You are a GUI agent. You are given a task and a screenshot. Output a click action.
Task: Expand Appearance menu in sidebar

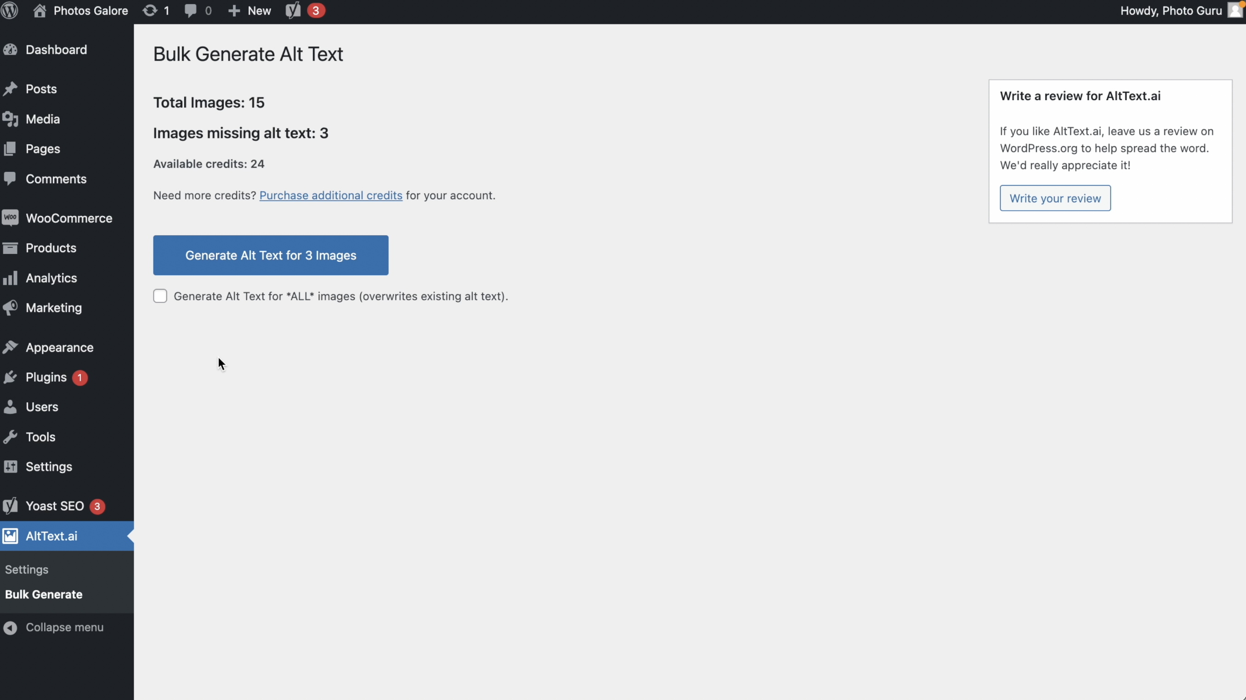pyautogui.click(x=59, y=347)
